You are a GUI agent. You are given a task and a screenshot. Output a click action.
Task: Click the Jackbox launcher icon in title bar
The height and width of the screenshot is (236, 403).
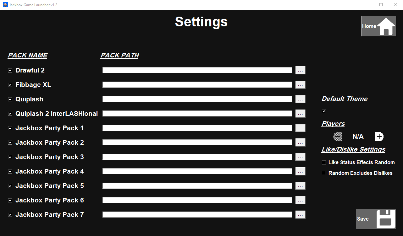tap(5, 5)
